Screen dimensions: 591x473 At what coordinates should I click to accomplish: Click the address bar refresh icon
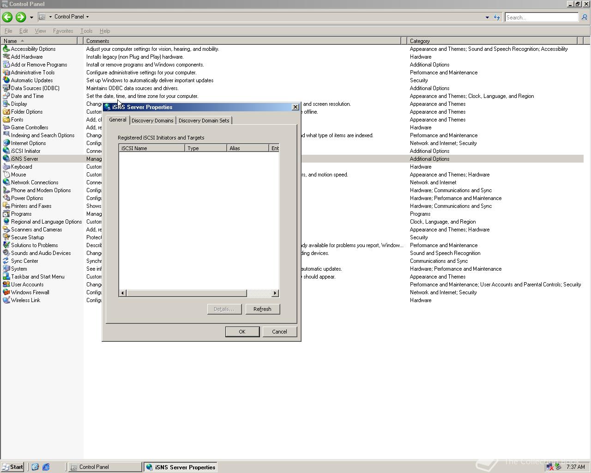pos(497,17)
